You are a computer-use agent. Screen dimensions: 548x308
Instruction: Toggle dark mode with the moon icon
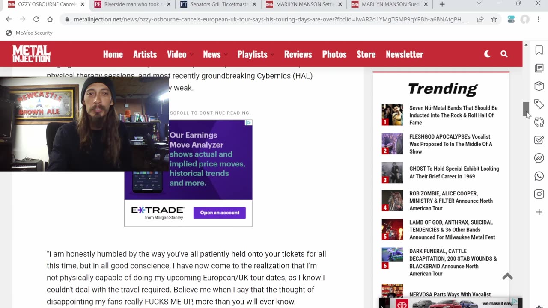[x=487, y=54]
